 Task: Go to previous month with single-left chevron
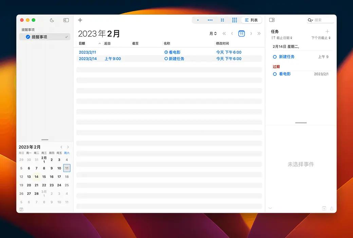(232, 34)
